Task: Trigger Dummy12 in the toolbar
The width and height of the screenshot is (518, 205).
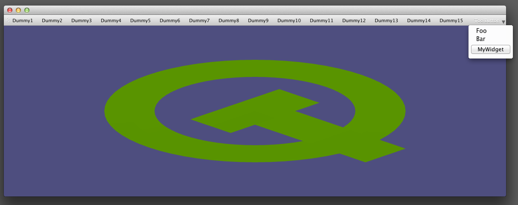Action: (354, 20)
